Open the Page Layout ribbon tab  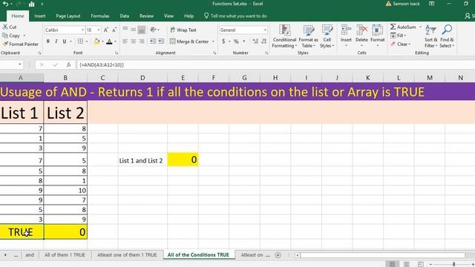coord(68,16)
